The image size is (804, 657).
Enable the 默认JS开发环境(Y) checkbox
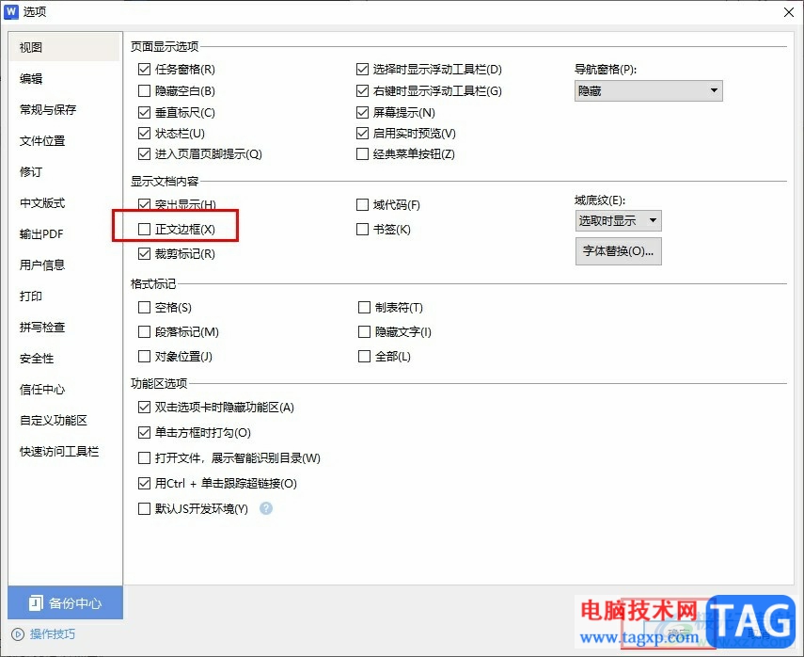(x=144, y=508)
